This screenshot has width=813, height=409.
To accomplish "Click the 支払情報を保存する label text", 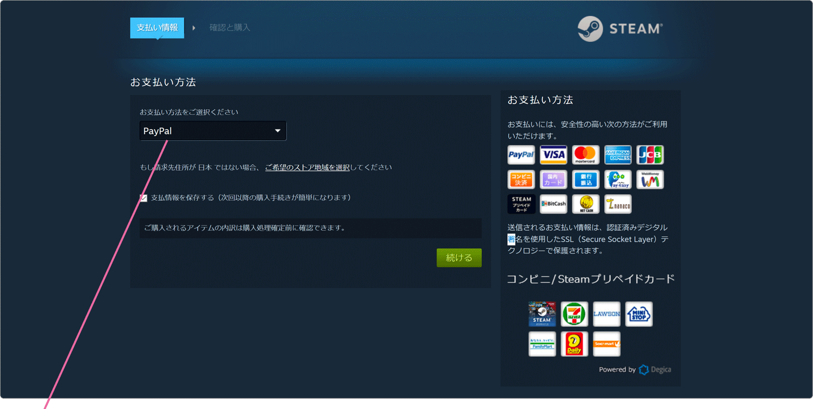I will 251,198.
